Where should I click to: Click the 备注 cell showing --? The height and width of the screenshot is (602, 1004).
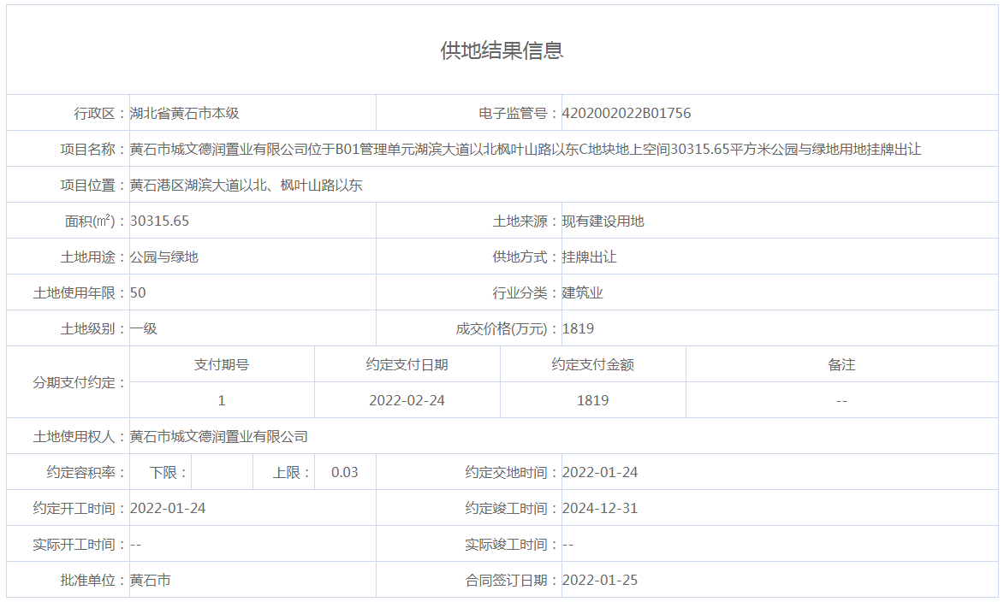click(841, 400)
